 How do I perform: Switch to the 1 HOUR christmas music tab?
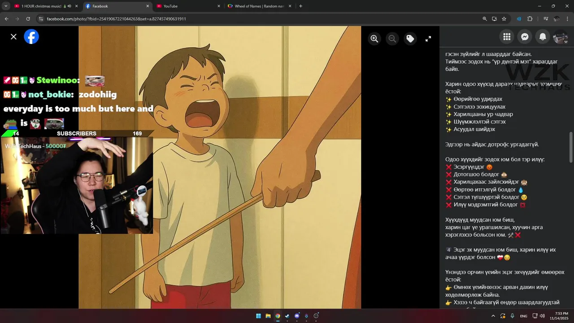pyautogui.click(x=41, y=6)
